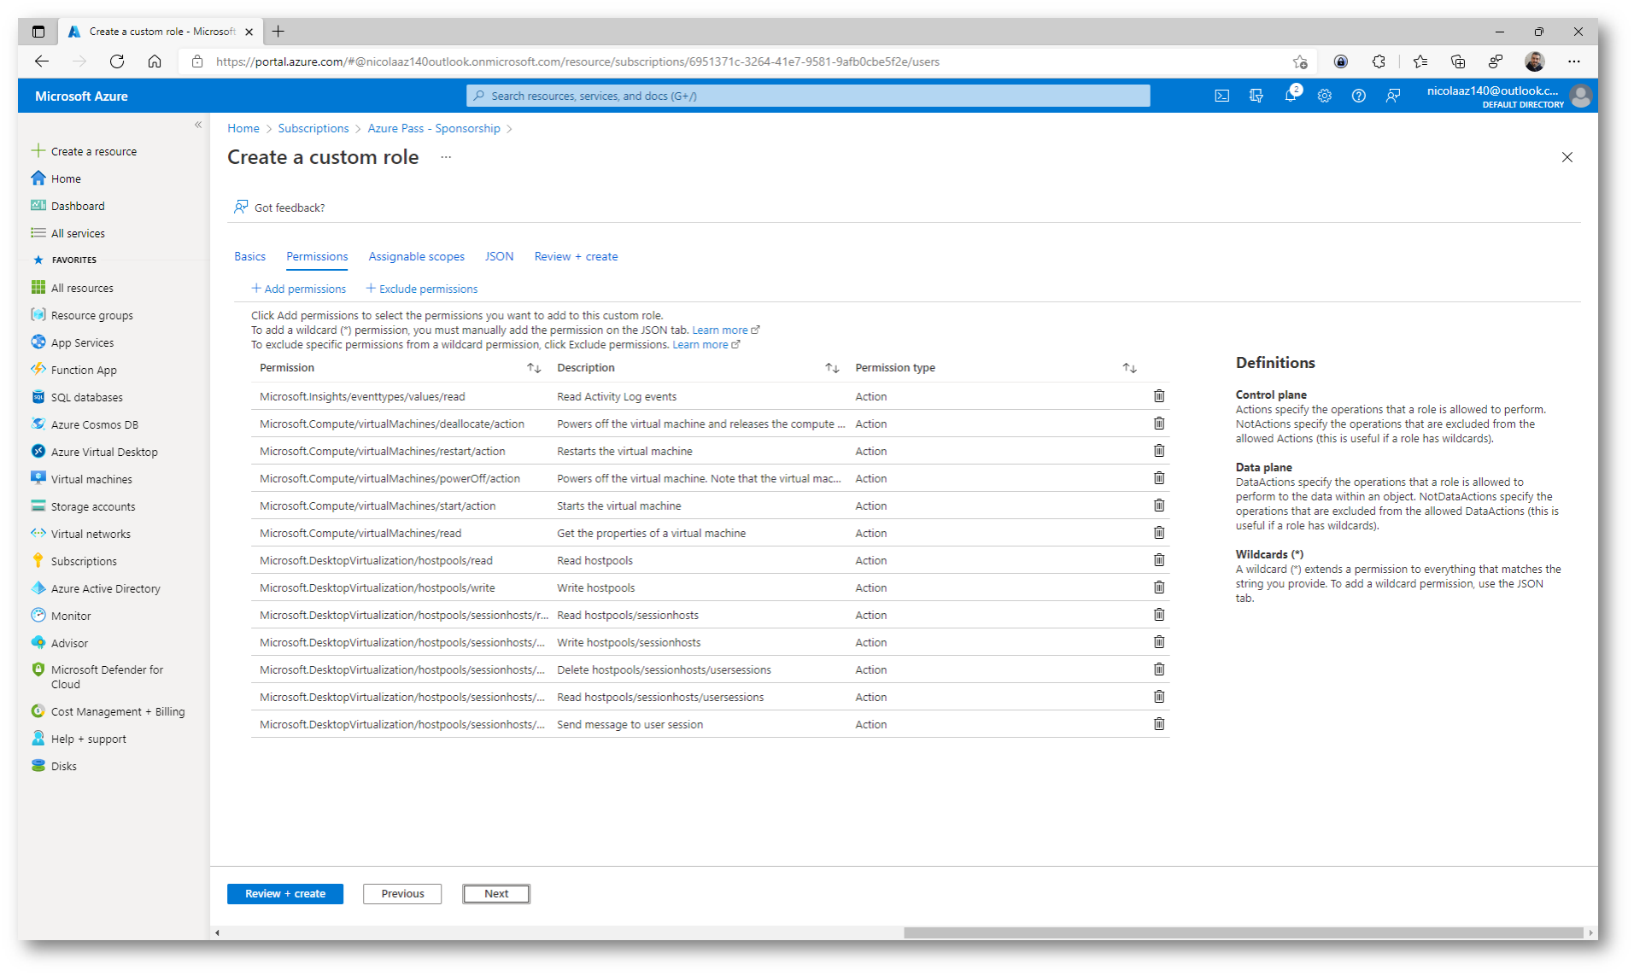Open browser extensions puzzle icon
This screenshot has height=976, width=1634.
point(1379,61)
